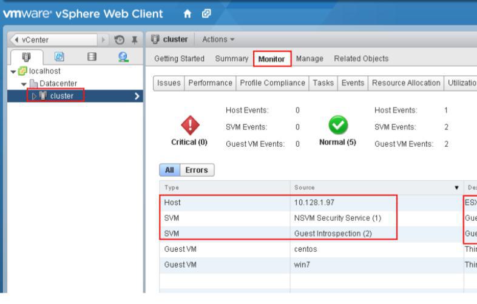Open the recent history clock icon
477x304 pixels.
pos(119,40)
